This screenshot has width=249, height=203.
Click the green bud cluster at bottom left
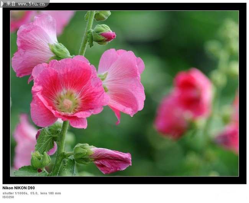pos(40,159)
